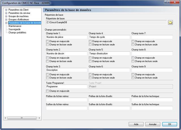Click the Préfixe du fichier mémo field
Viewport: 181px width, 130px height.
click(x=67, y=100)
